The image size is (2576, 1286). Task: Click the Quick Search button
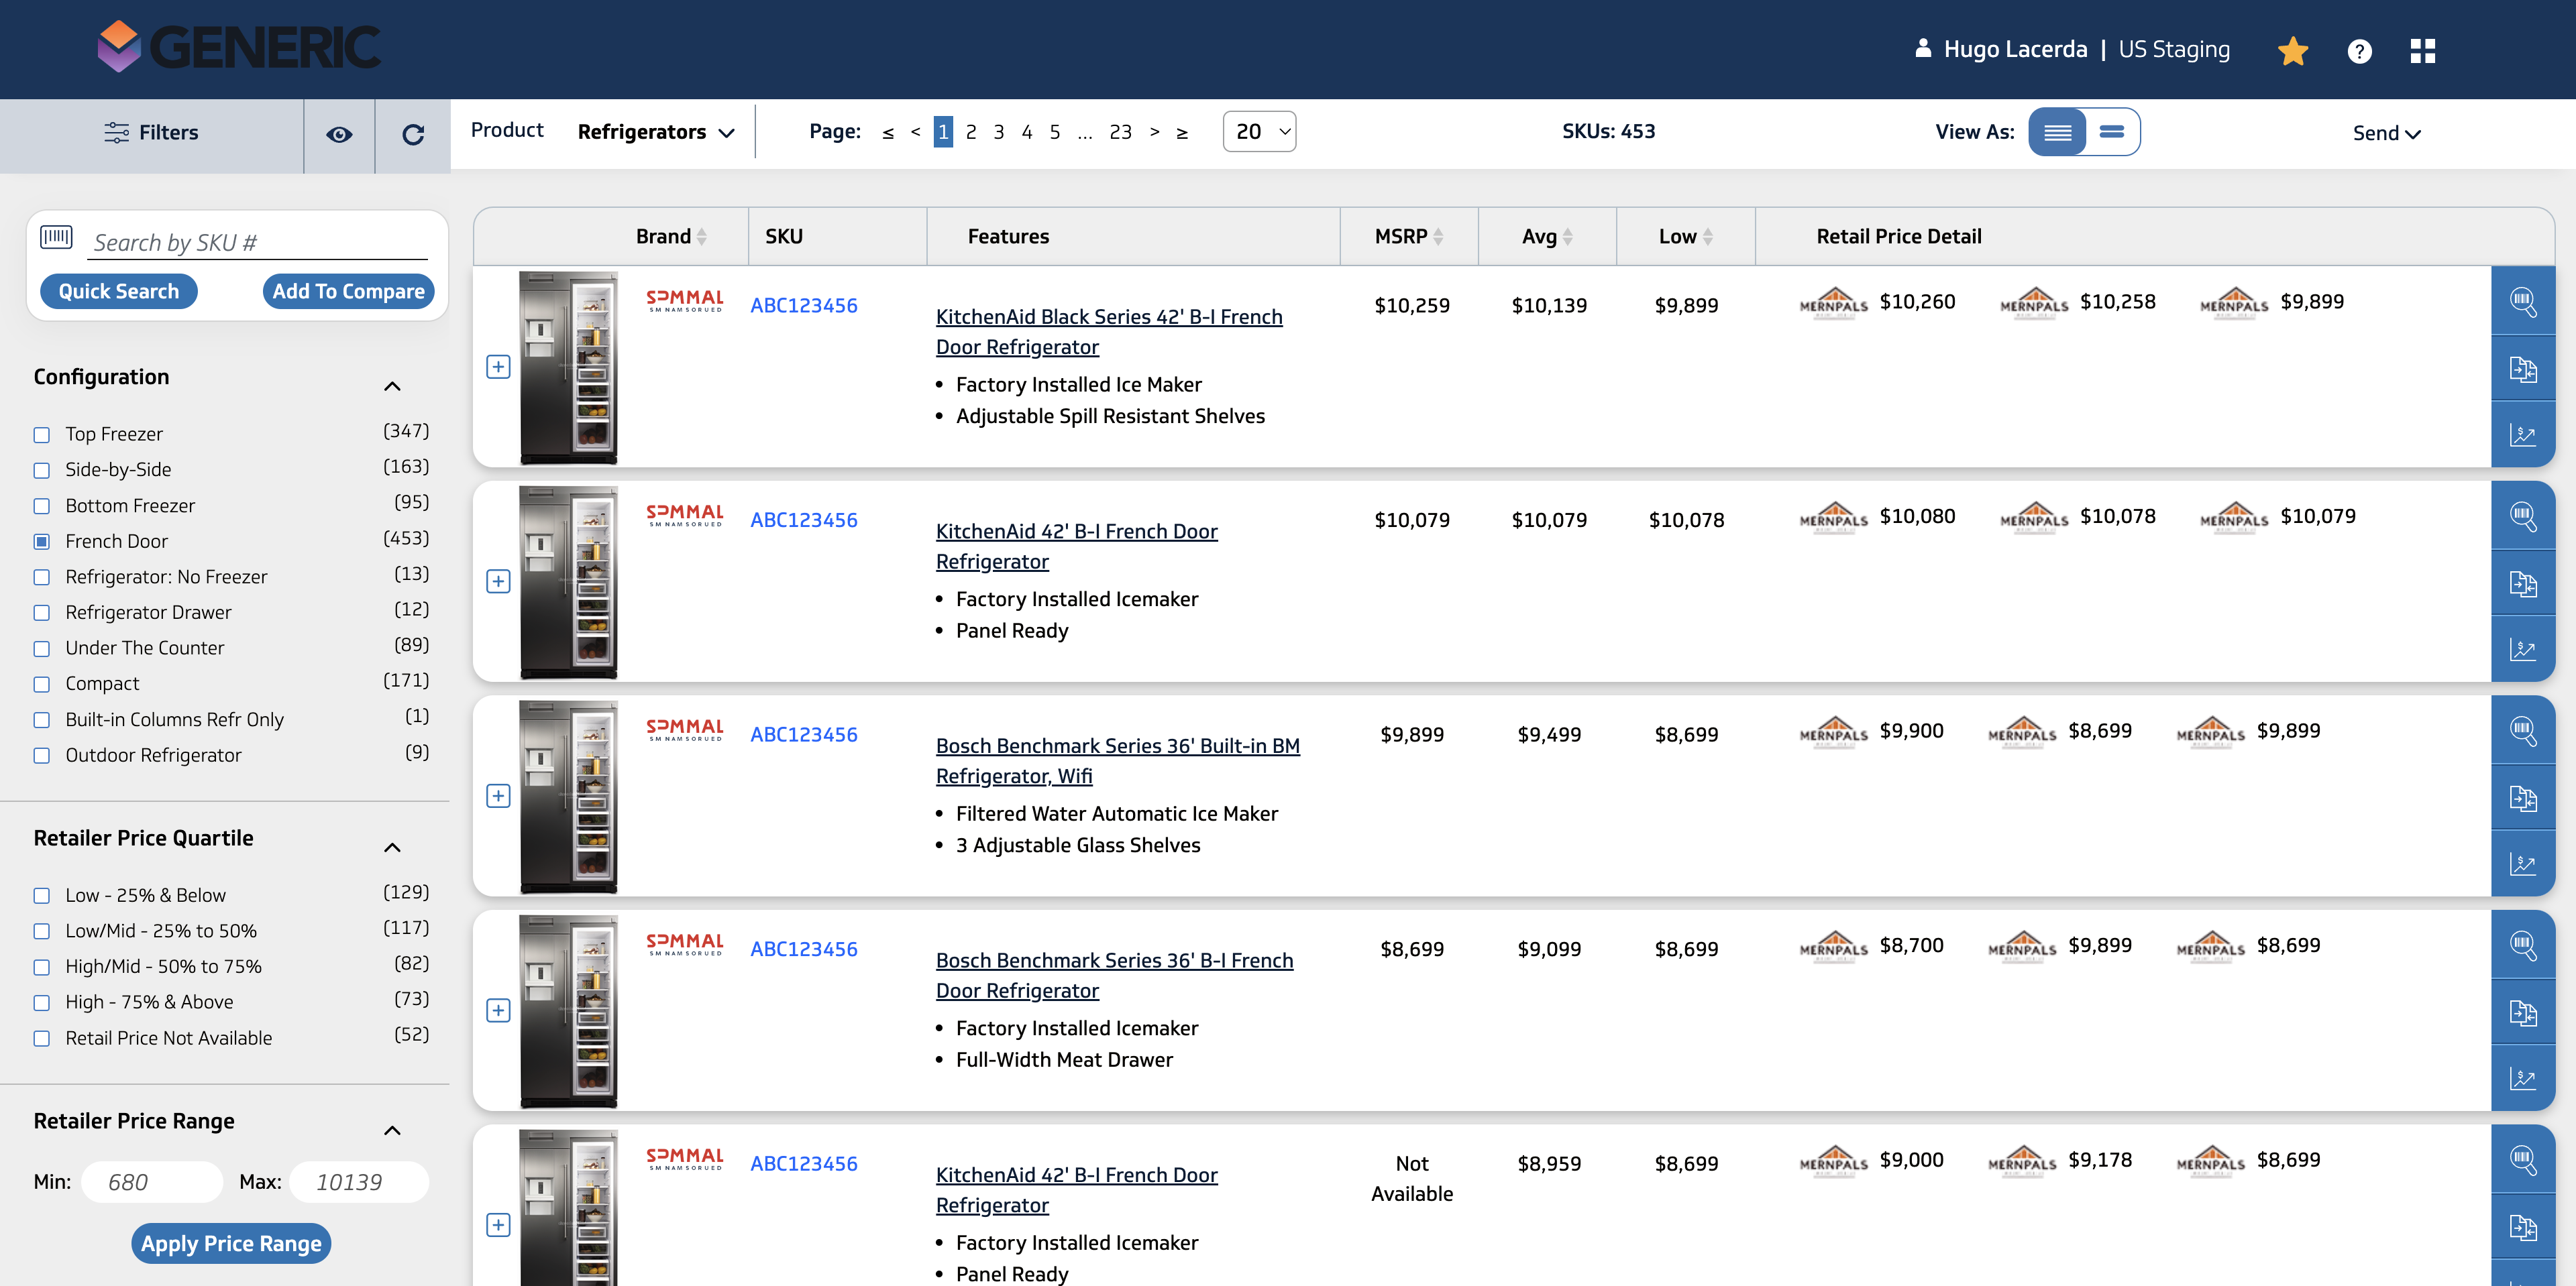click(x=118, y=291)
